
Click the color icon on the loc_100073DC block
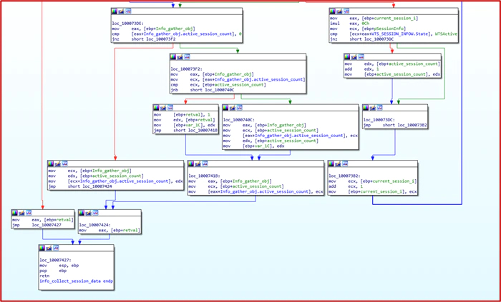(366, 108)
